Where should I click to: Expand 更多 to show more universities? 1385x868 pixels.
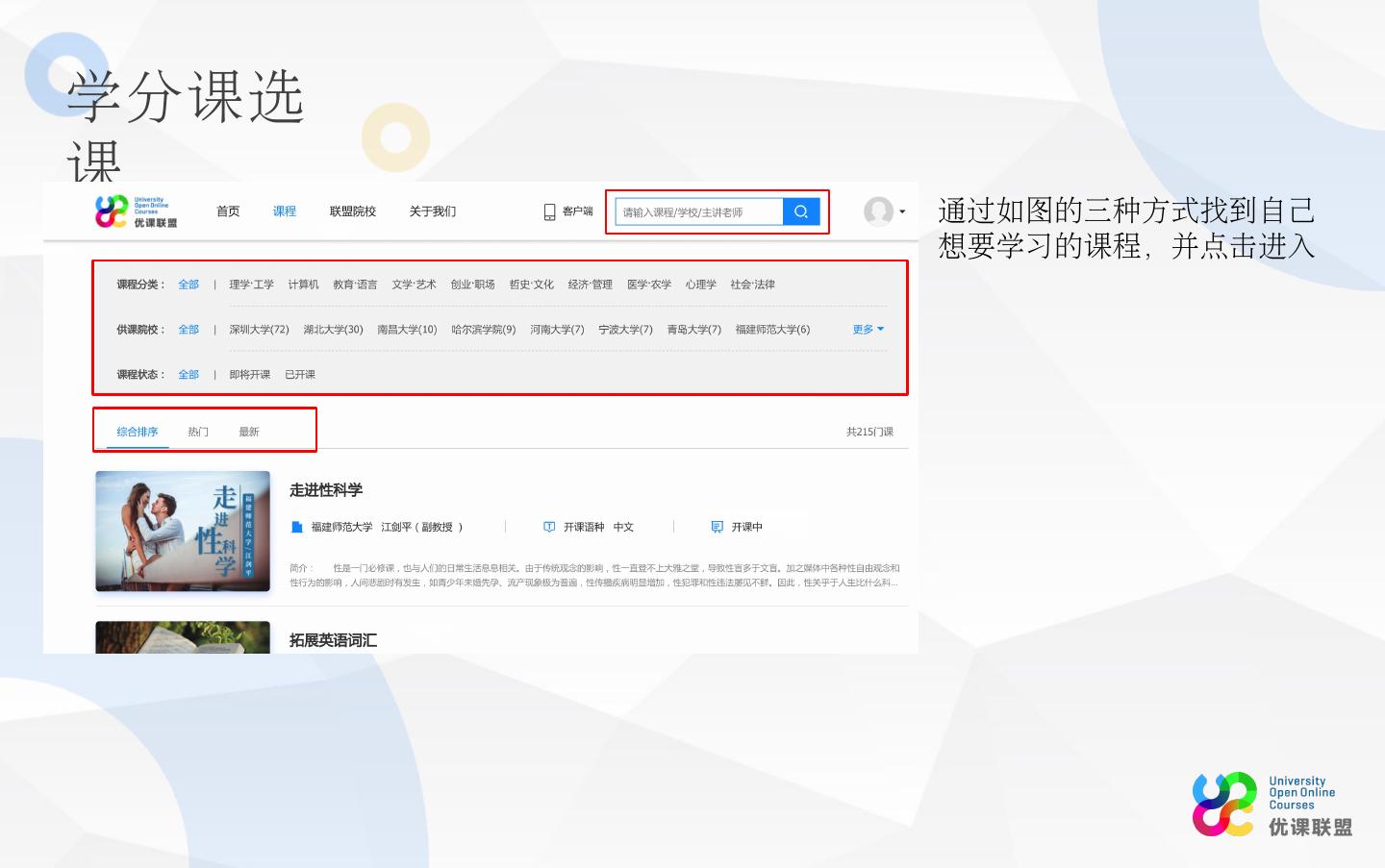868,330
